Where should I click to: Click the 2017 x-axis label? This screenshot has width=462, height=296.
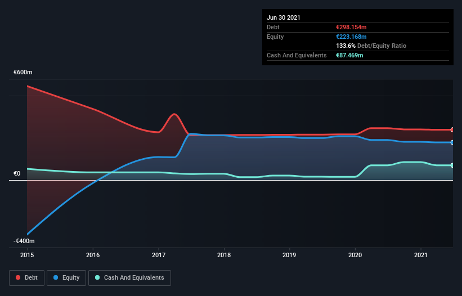click(x=159, y=255)
